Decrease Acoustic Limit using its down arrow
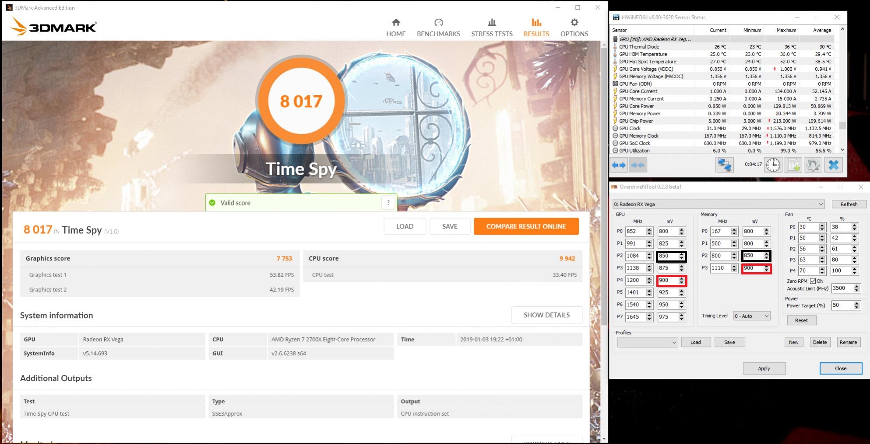 point(856,291)
